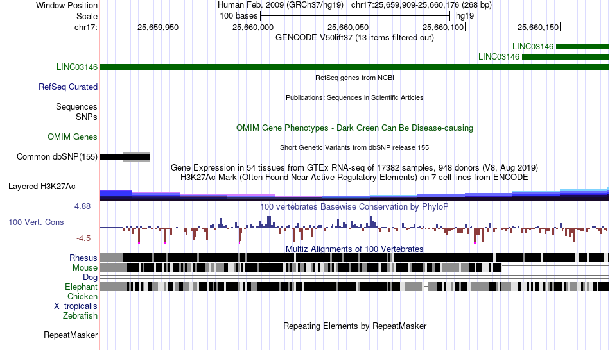
Task: Open Layered H3K27Ac track settings label
Action: (42, 186)
